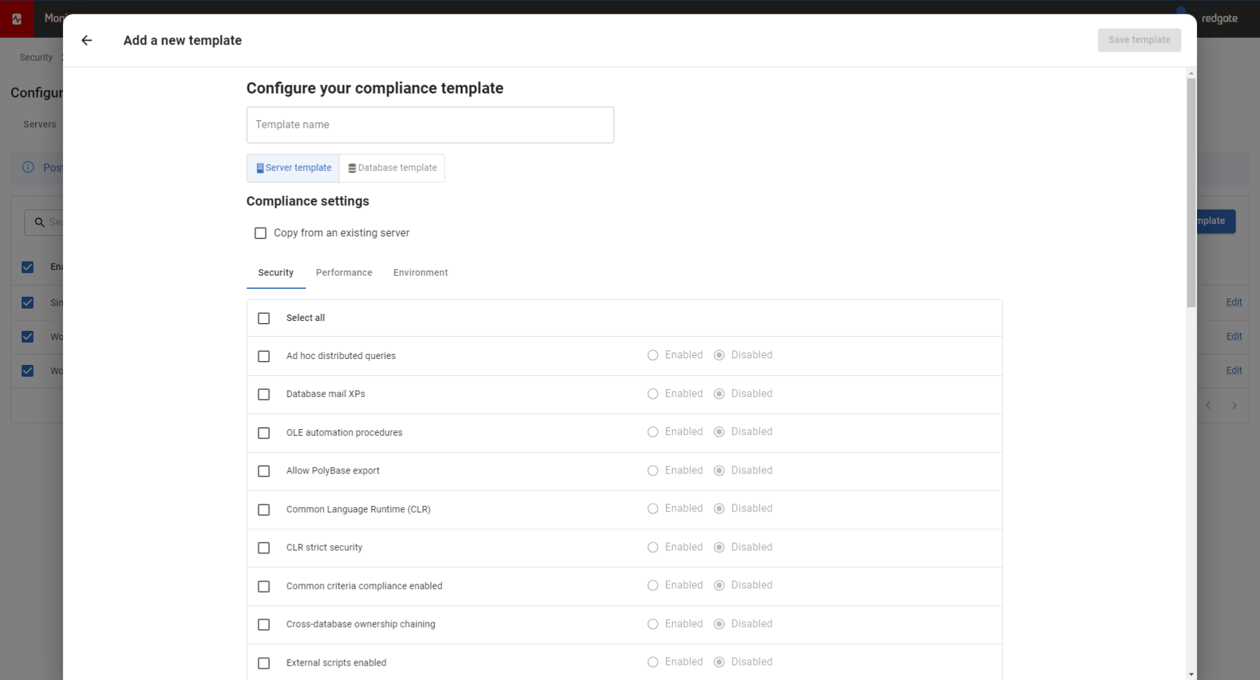
Task: Select Disabled for Database mail XPs
Action: (x=719, y=394)
